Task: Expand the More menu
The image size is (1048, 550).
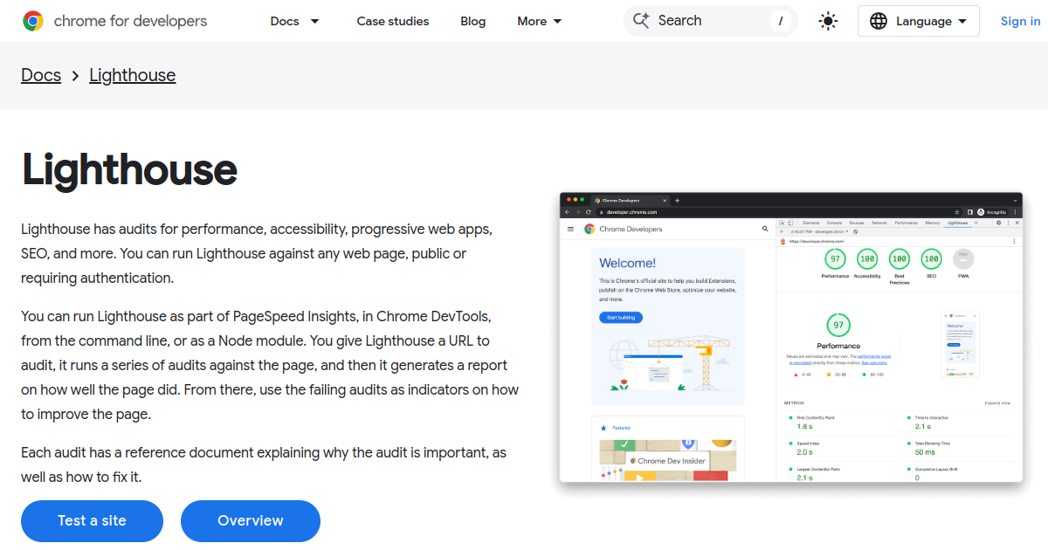Action: click(540, 21)
